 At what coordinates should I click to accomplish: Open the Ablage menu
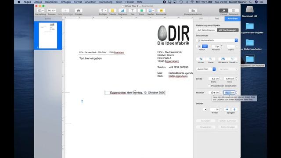pos(38,2)
